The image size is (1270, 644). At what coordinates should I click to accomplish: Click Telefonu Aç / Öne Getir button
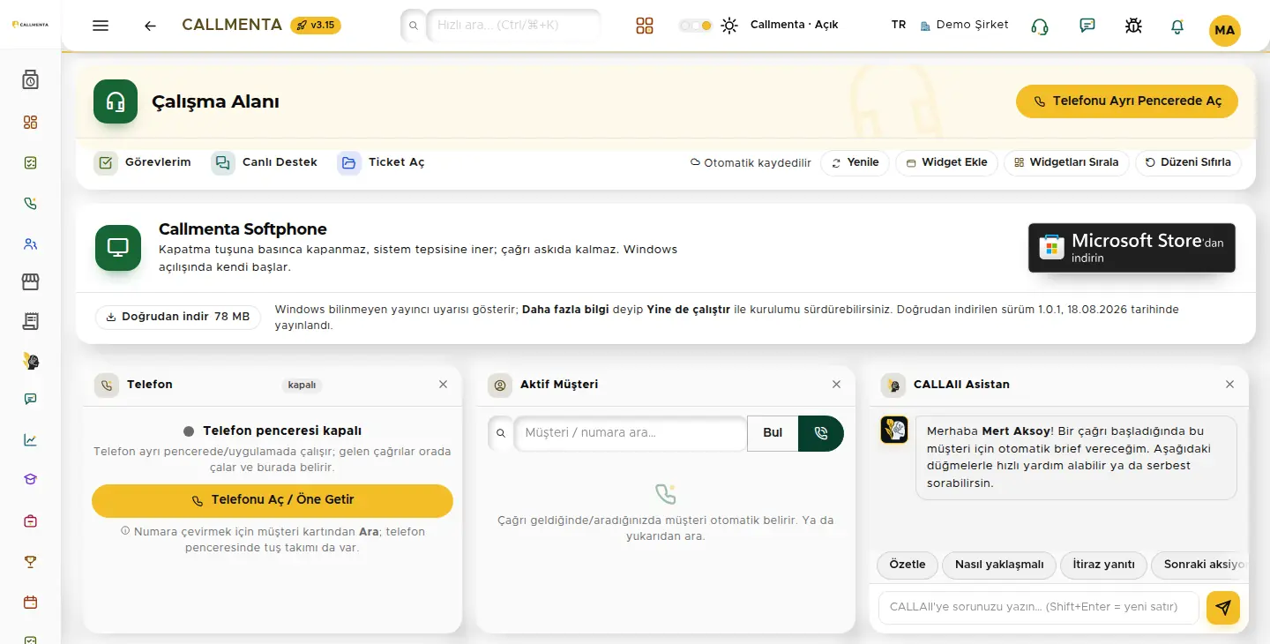pyautogui.click(x=273, y=500)
